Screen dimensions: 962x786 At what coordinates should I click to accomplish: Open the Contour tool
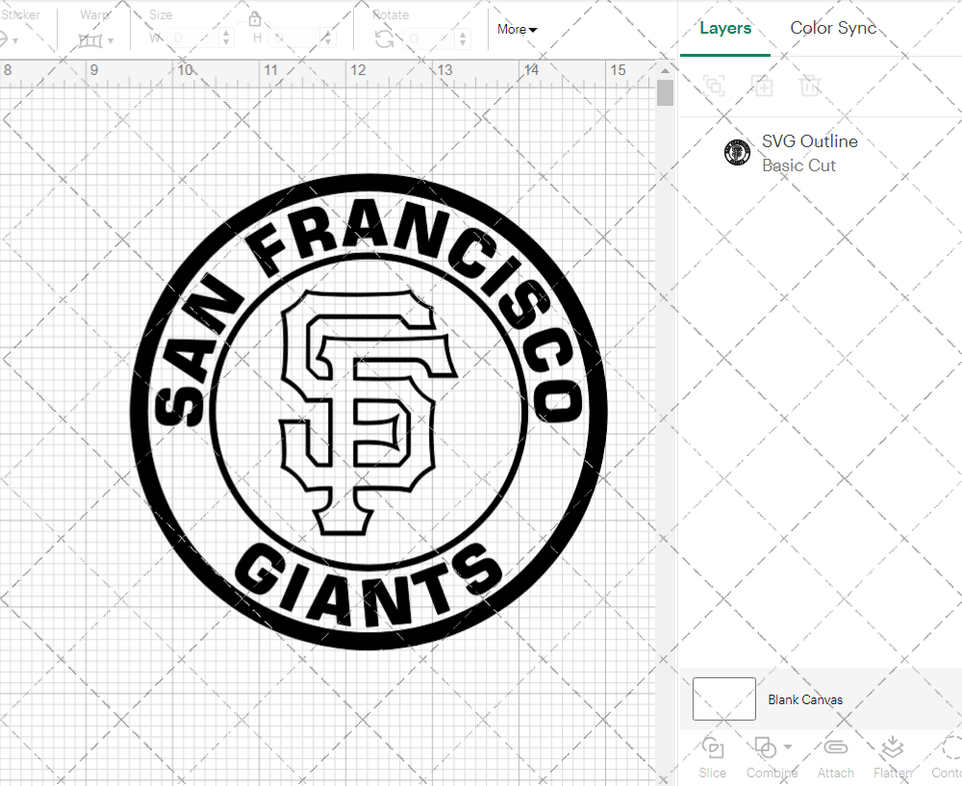click(x=947, y=756)
